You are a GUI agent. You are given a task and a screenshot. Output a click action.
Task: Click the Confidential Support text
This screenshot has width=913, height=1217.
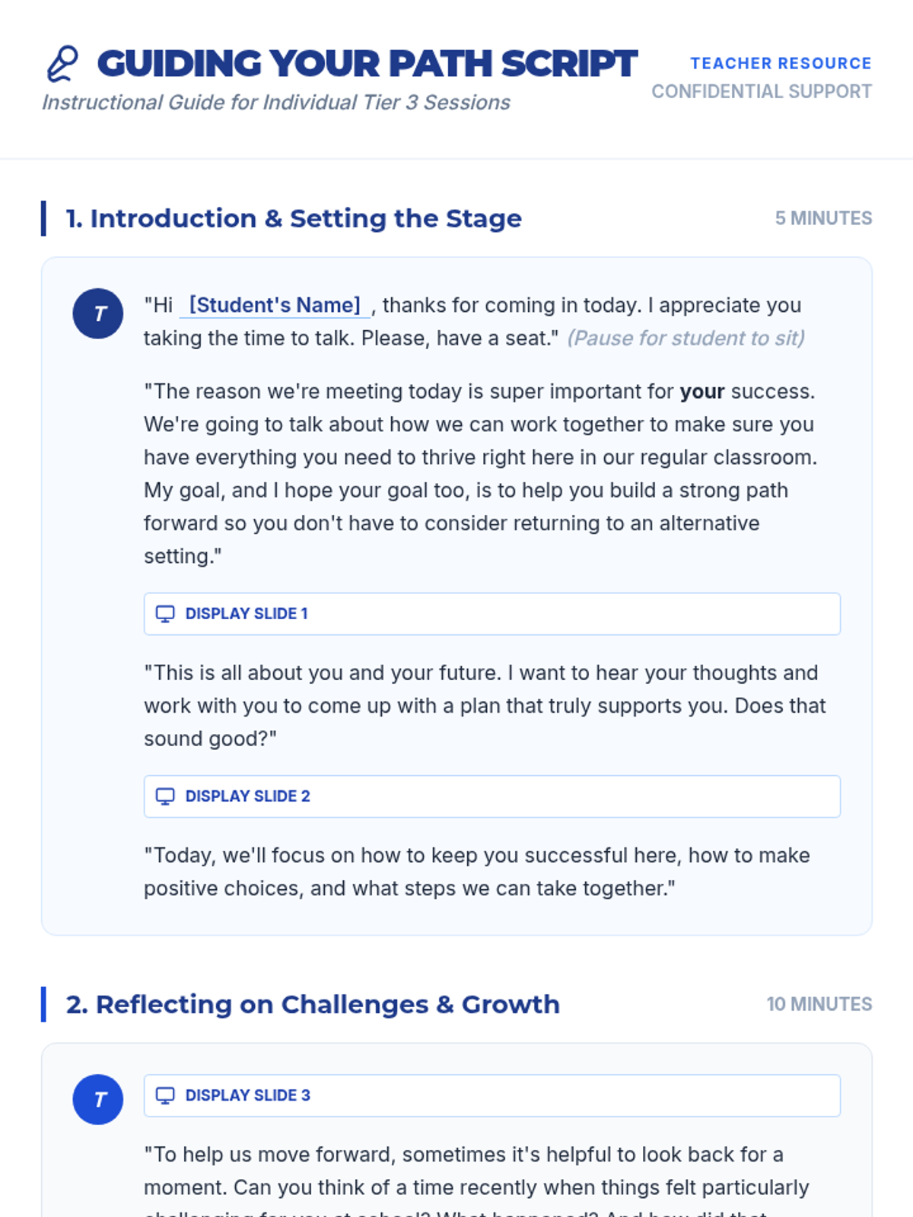[x=762, y=91]
